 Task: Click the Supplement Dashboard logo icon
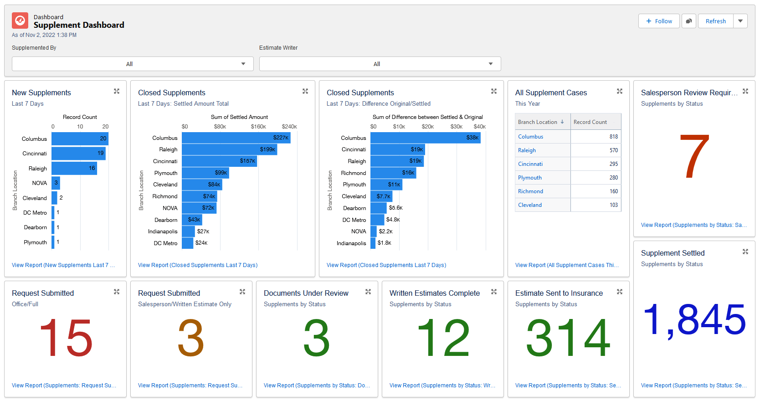20,21
